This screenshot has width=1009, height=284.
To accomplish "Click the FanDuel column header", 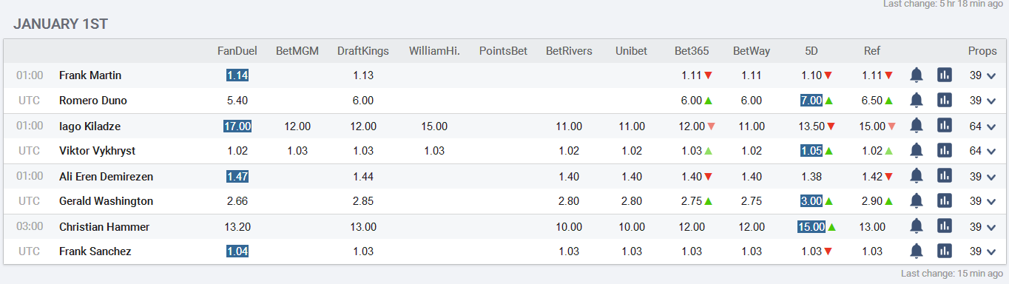I will pos(237,51).
